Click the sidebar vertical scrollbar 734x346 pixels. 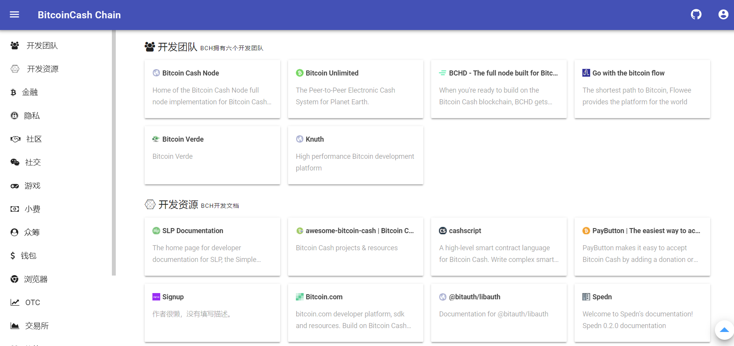click(x=114, y=153)
